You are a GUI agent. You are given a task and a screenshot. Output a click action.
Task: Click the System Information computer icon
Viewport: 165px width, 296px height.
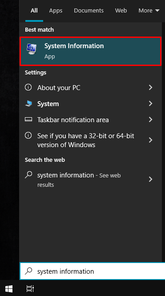[x=32, y=49]
